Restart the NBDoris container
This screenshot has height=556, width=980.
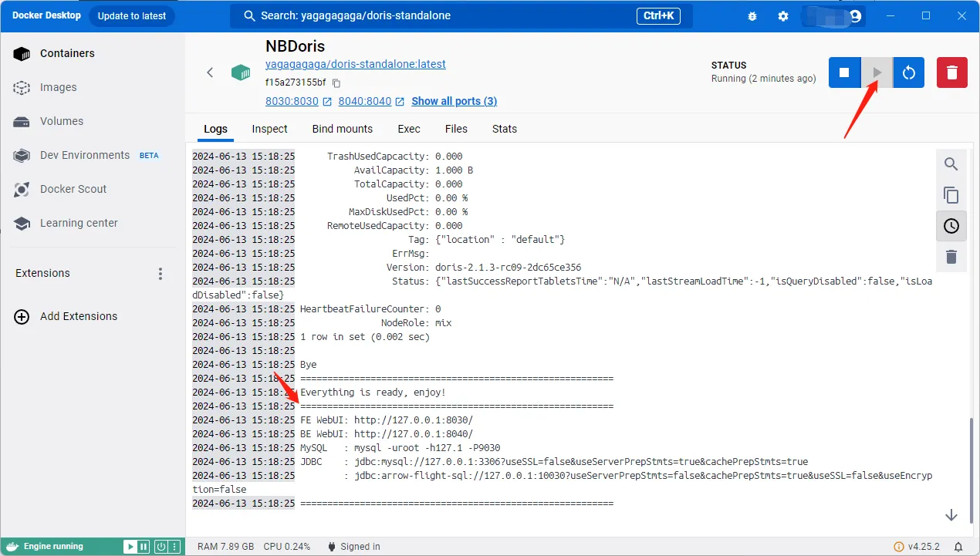(909, 72)
